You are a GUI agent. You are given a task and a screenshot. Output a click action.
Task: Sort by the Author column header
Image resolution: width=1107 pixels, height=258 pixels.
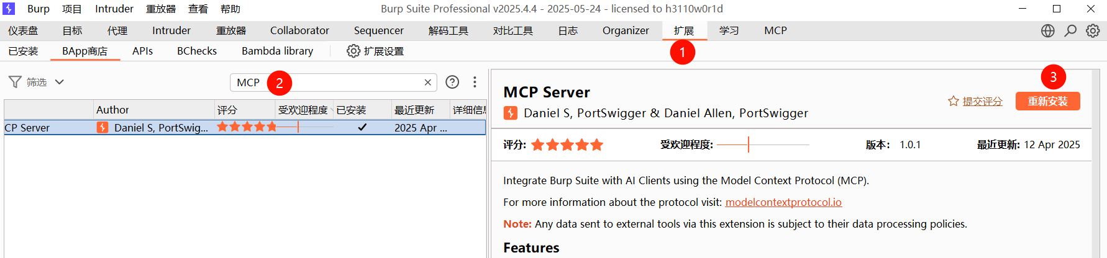154,110
